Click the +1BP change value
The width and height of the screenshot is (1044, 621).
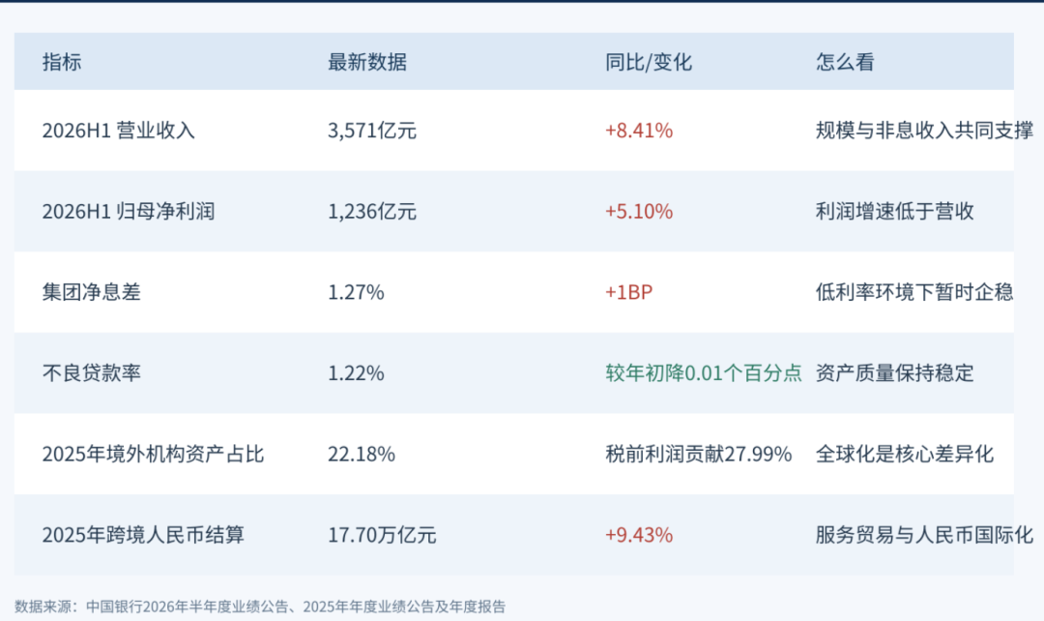tap(628, 292)
